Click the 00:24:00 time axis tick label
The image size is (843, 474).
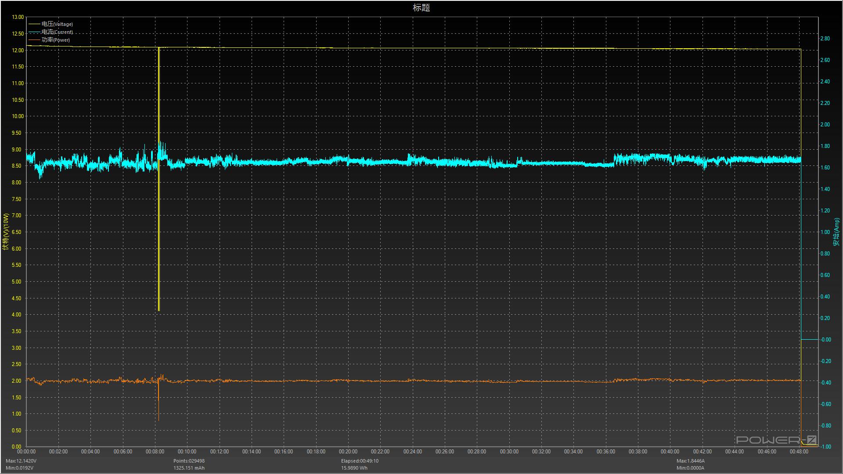(x=412, y=452)
